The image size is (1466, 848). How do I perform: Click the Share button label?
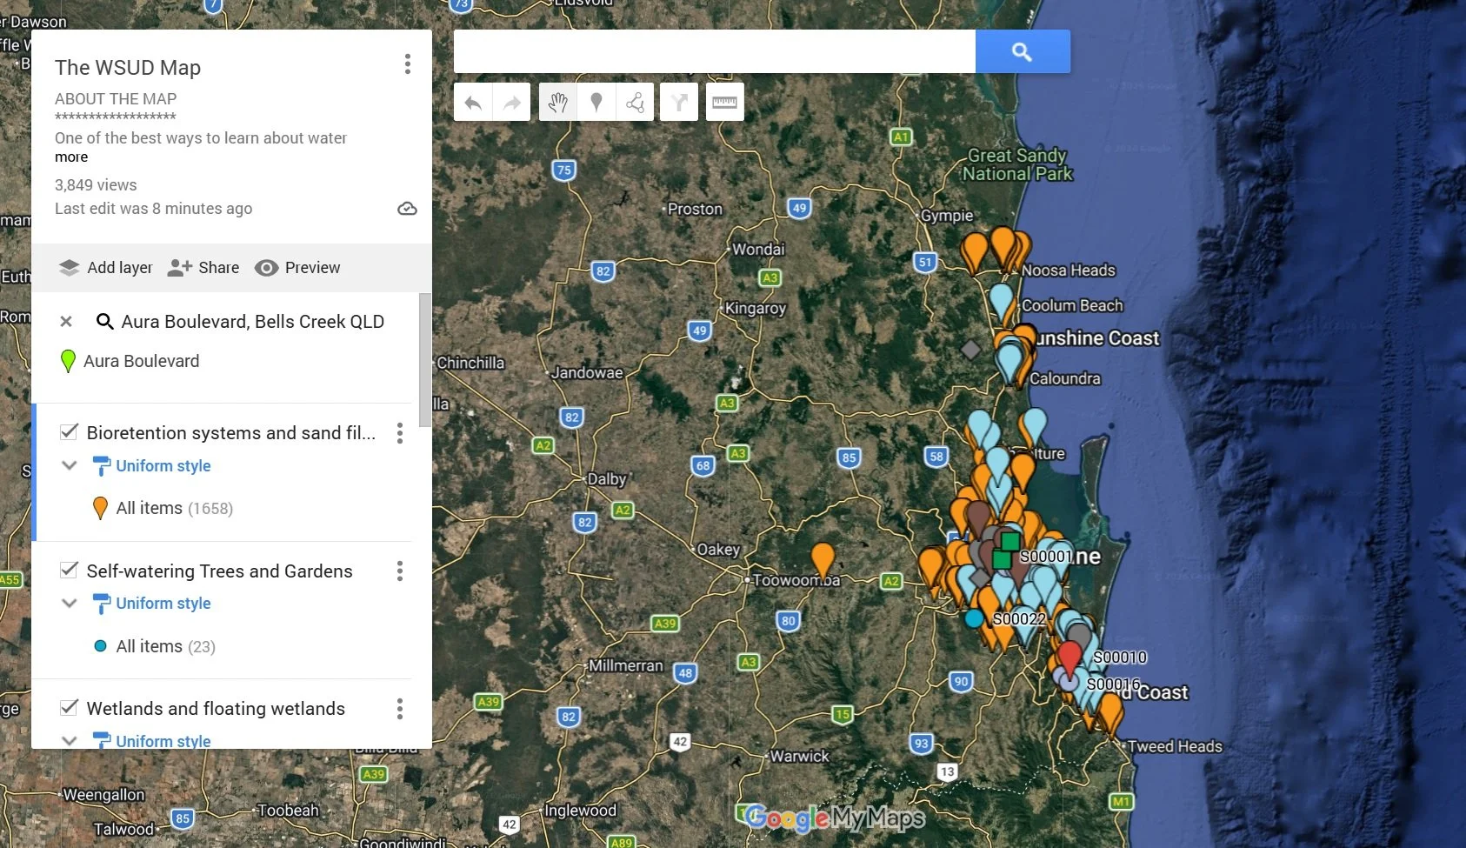[219, 268]
